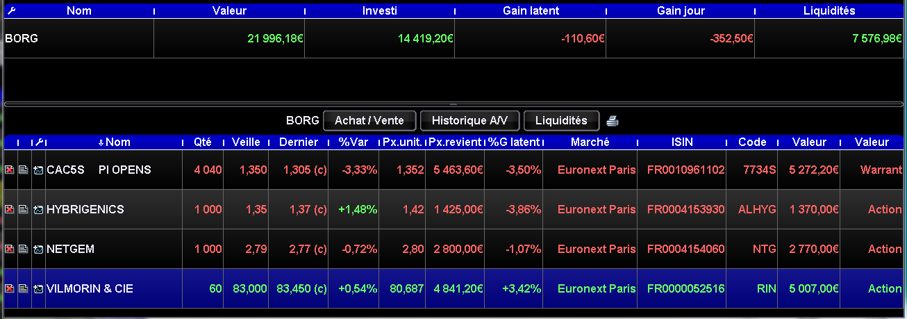This screenshot has width=907, height=319.
Task: Click the -3,33% variation cell
Action: tap(359, 170)
